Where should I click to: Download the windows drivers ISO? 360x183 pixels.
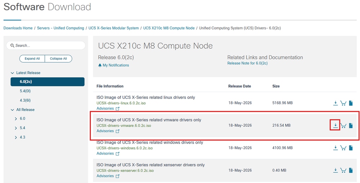[335, 148]
